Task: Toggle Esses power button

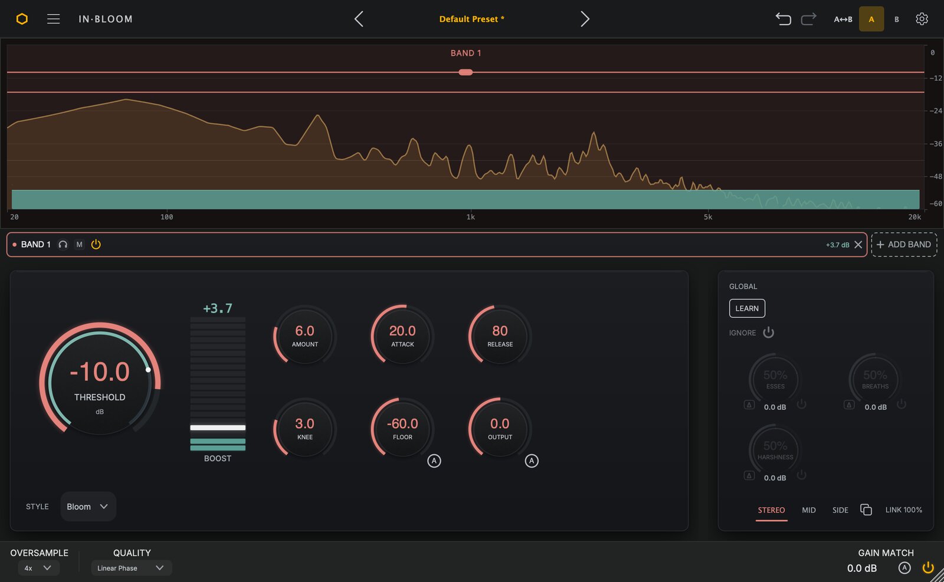Action: point(801,405)
